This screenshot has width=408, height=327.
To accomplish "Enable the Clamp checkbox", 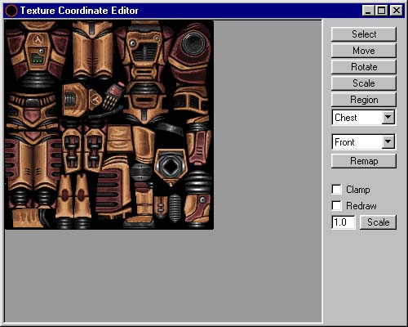I will [x=337, y=189].
